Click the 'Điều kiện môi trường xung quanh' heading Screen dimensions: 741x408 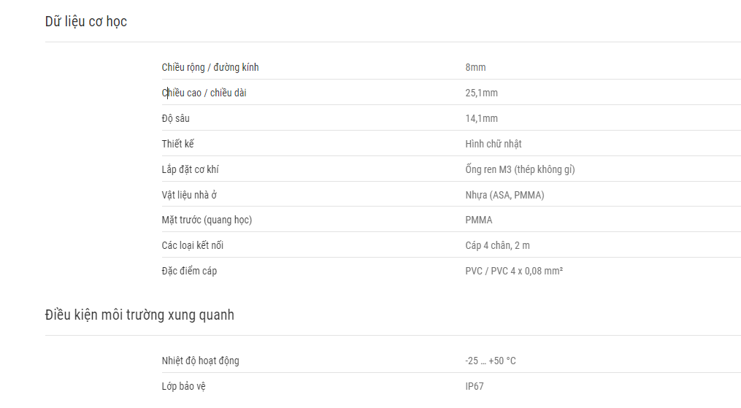(x=139, y=315)
